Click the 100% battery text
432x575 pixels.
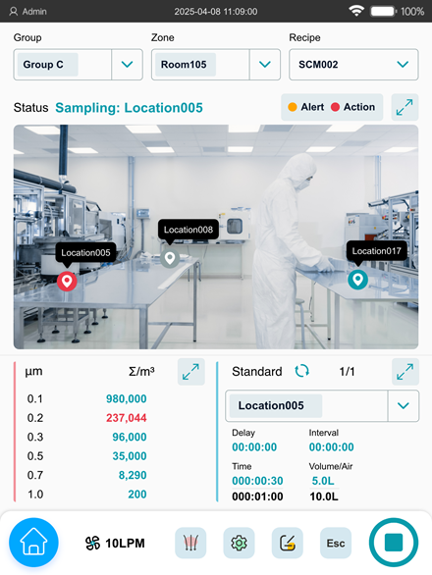pyautogui.click(x=412, y=12)
